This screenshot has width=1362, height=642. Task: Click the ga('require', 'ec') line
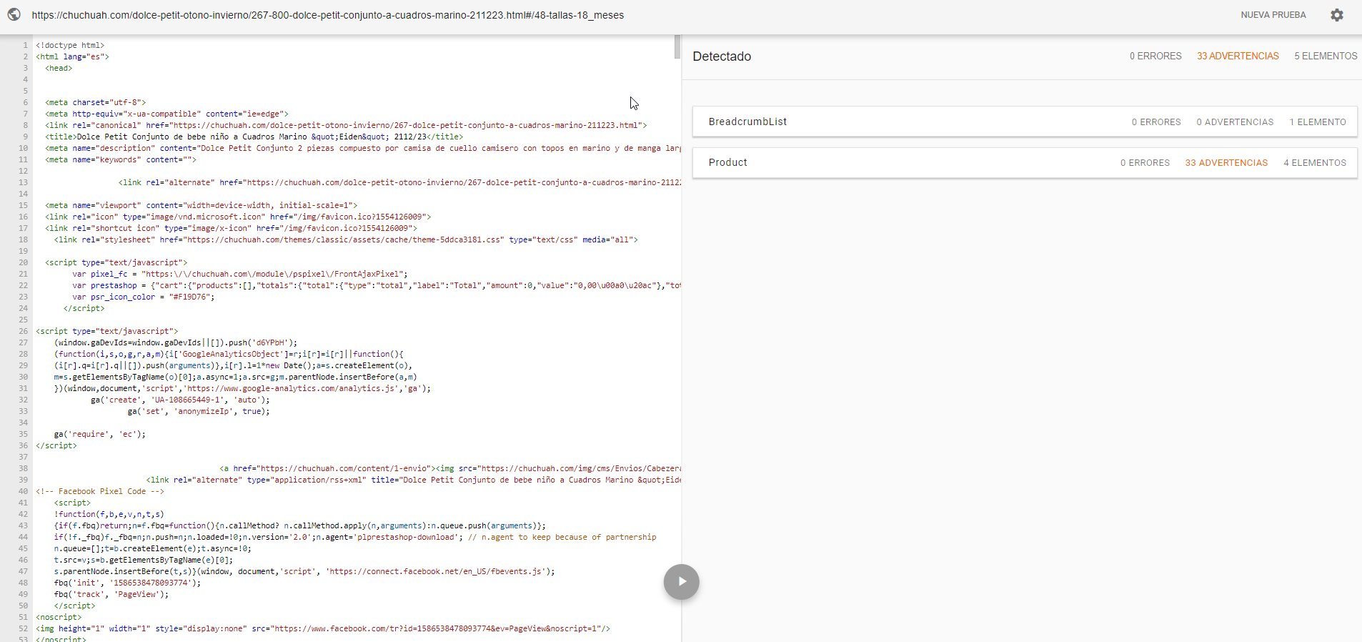100,434
